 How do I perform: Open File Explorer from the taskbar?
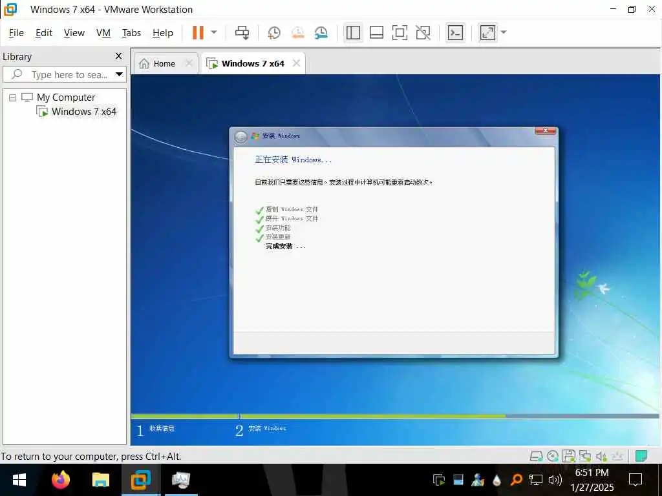100,480
